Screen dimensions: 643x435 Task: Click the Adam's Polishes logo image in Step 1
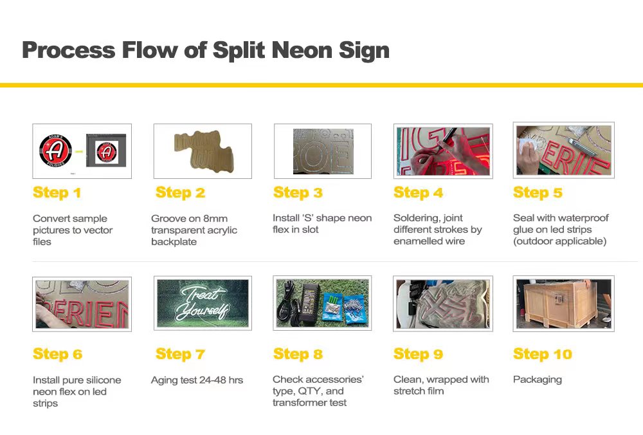[x=82, y=151]
